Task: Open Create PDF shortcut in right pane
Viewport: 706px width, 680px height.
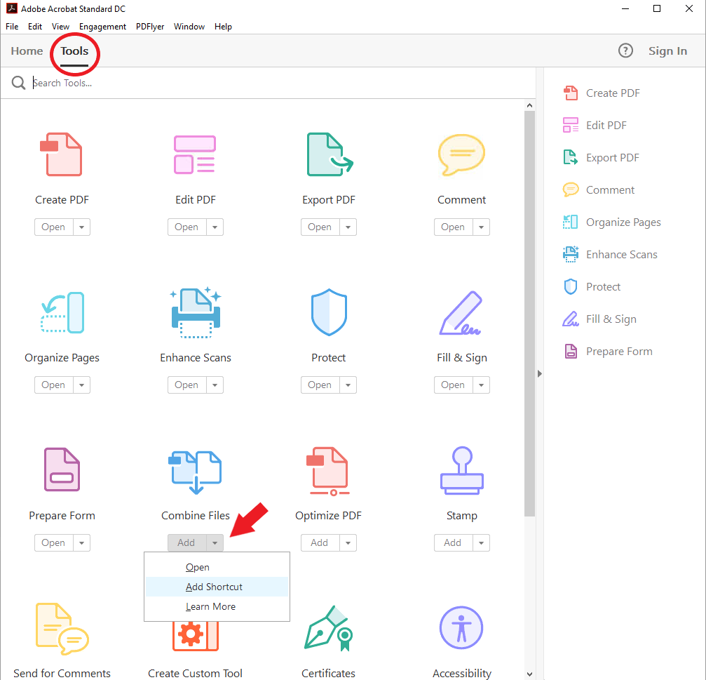Action: pos(602,93)
